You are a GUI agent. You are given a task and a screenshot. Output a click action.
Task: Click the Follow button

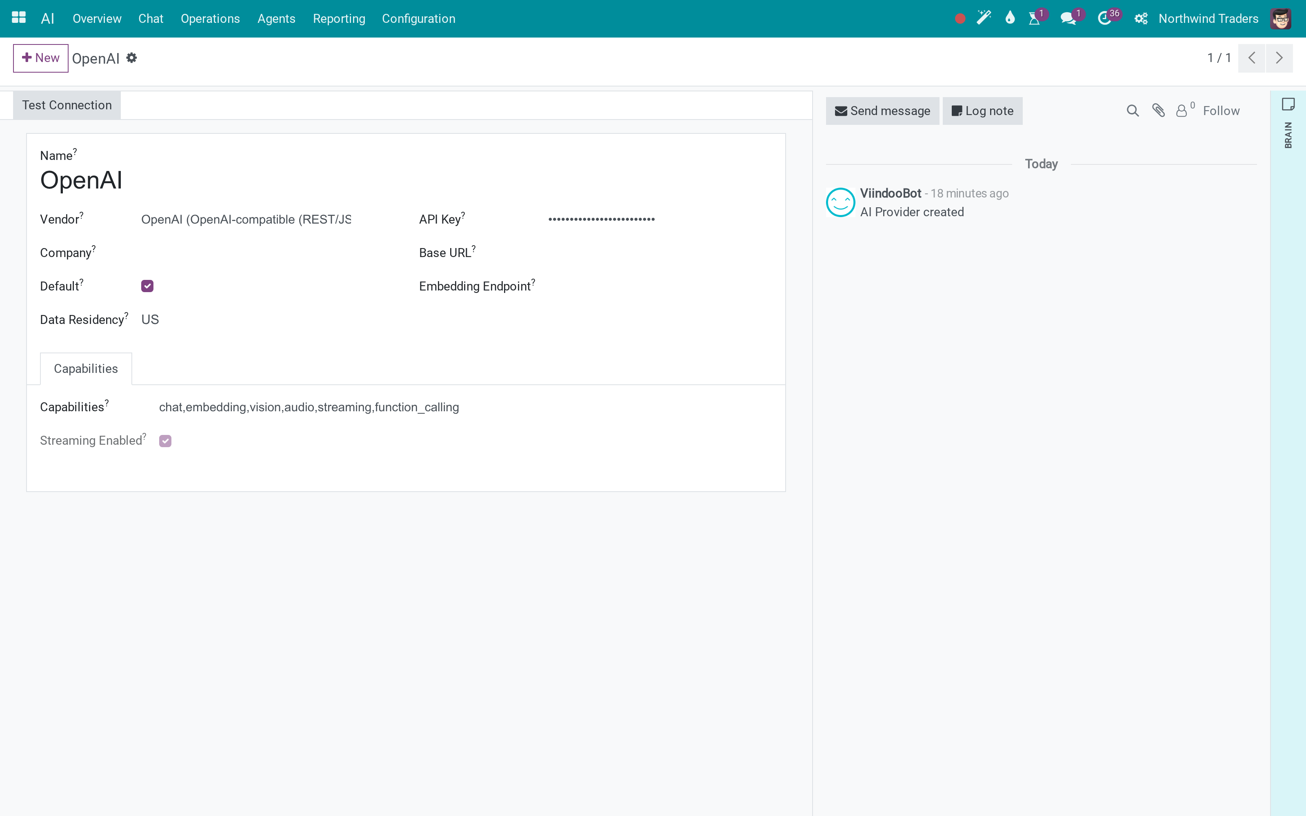pos(1221,111)
